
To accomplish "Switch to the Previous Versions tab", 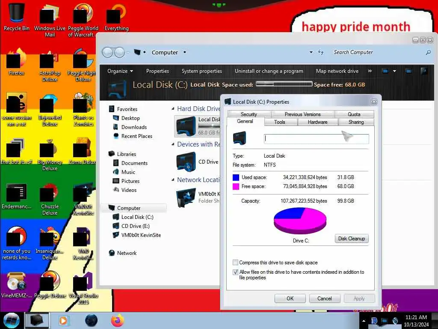I will (x=303, y=114).
